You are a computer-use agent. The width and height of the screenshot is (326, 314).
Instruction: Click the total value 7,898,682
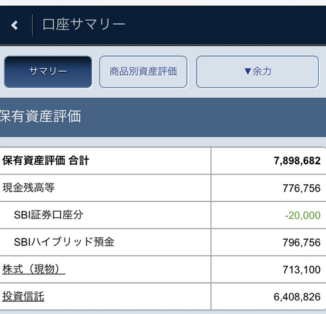tap(297, 161)
